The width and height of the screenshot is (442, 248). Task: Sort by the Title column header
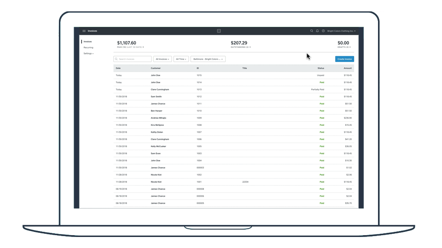click(244, 68)
